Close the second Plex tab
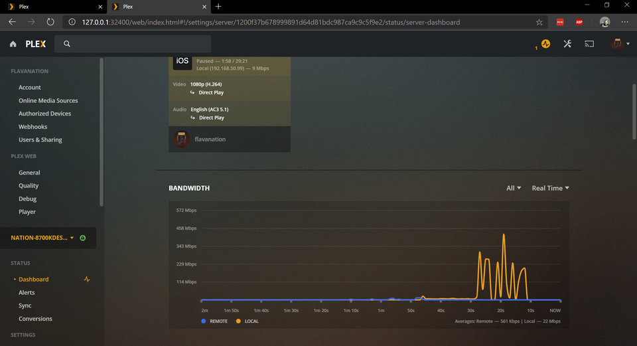637x346 pixels. [204, 7]
